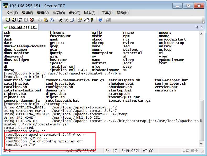207x156 pixels.
Task: Click the Print Screen icon
Action: point(60,20)
